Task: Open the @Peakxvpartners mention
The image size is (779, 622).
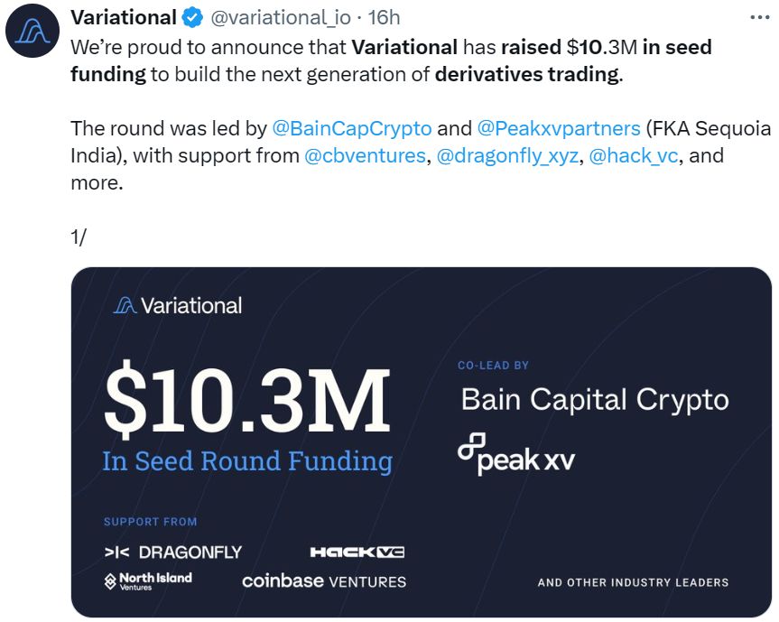Action: 558,127
